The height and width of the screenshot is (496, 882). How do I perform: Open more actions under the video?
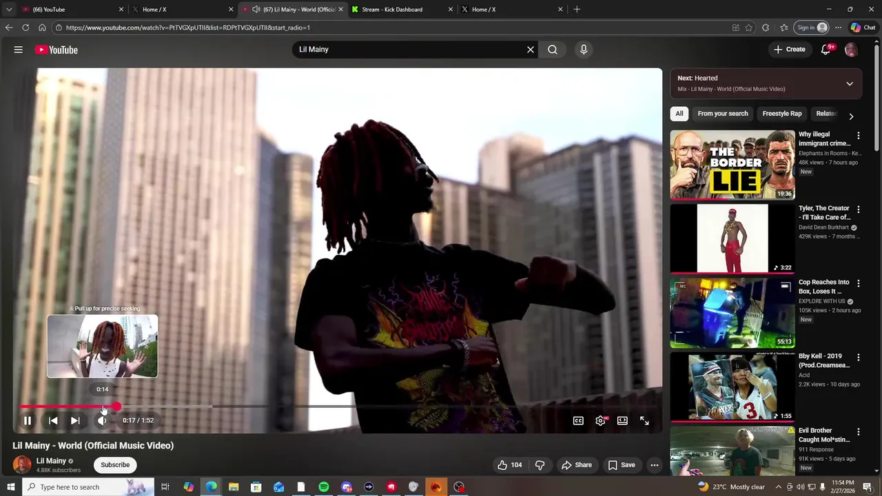point(655,465)
